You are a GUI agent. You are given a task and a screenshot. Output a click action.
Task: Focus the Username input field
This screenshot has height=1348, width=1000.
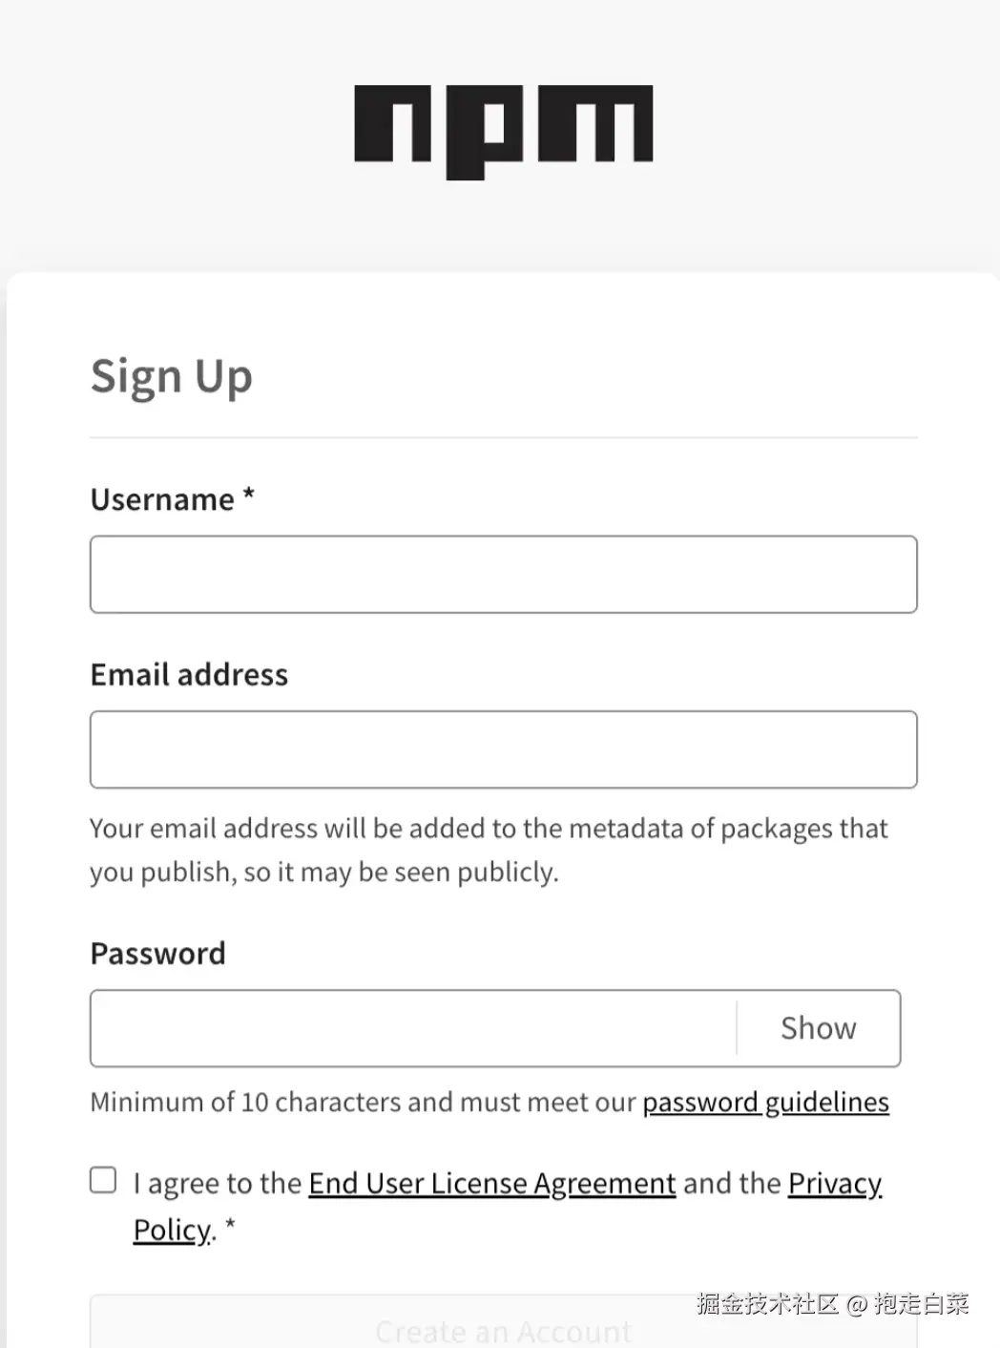503,574
